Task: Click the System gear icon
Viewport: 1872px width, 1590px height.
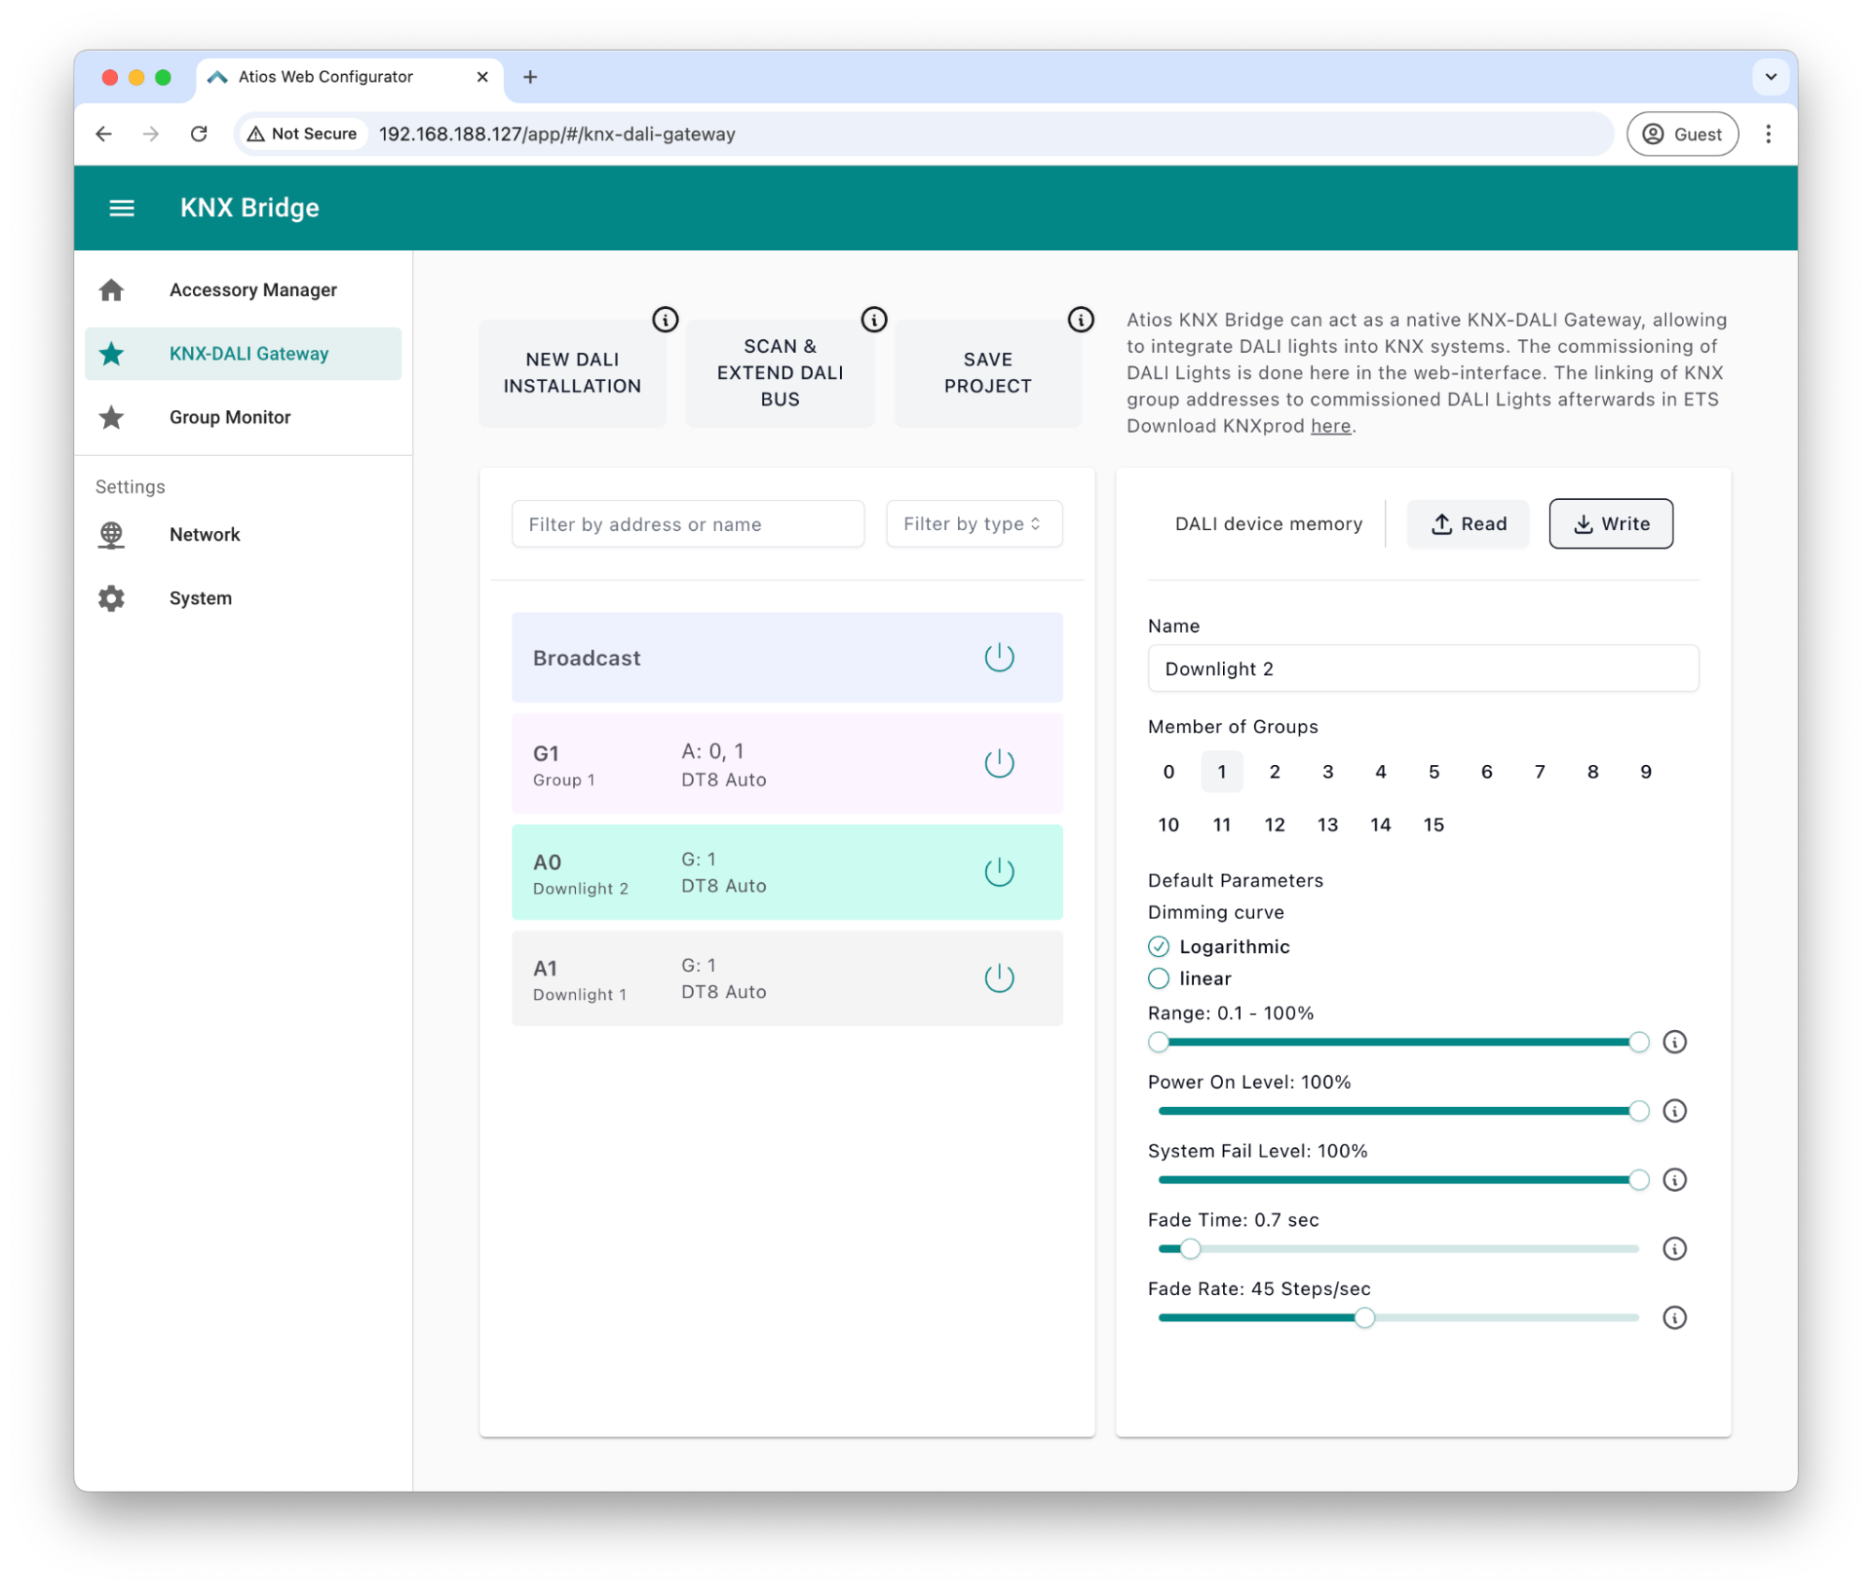Action: tap(111, 598)
